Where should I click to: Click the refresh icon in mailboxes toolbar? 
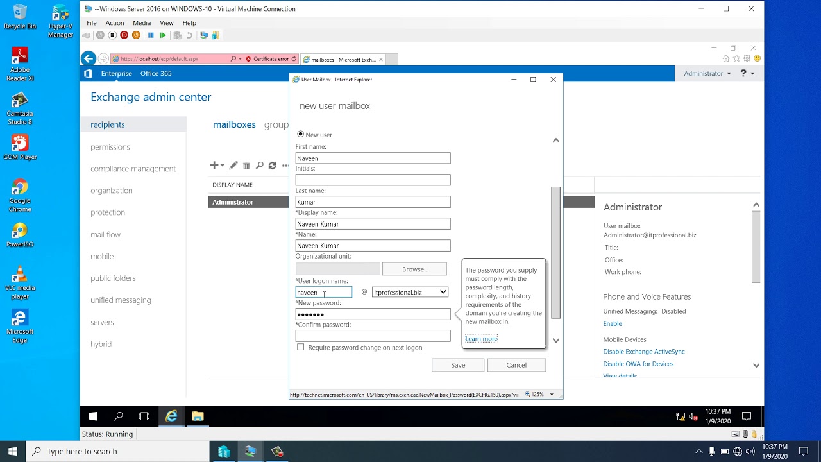(272, 166)
